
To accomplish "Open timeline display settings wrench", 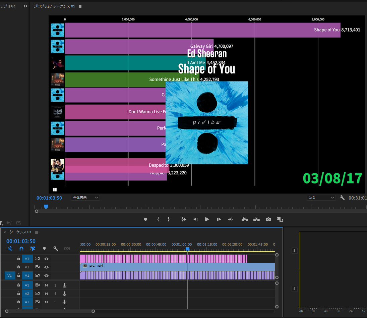I will 56,249.
